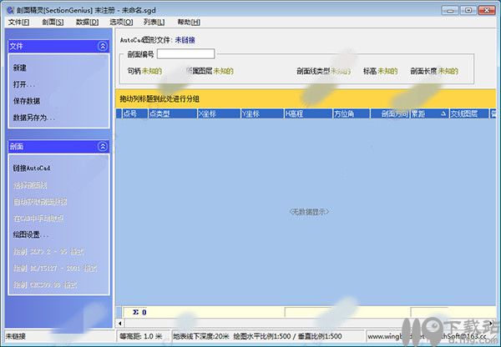Collapse the 剖面 sidebar panel chevron
This screenshot has width=501, height=347.
tap(103, 147)
